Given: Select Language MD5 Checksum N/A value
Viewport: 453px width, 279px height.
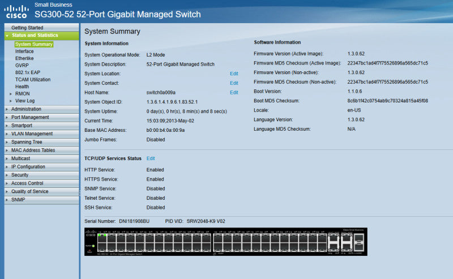Looking at the screenshot, I should [x=351, y=129].
